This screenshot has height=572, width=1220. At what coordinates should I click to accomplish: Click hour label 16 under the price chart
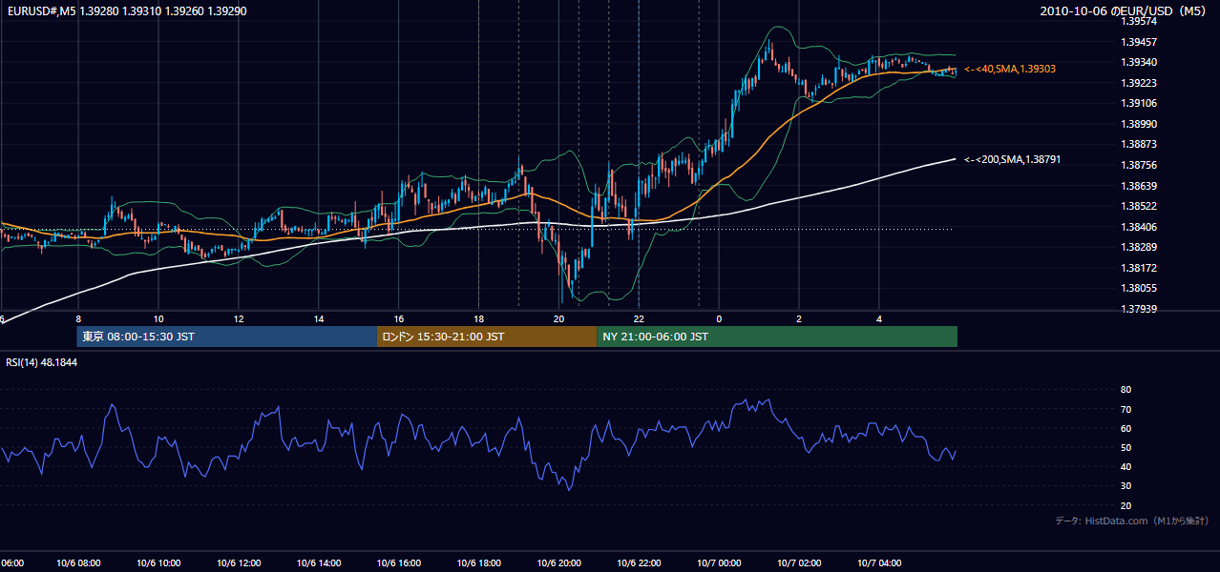[399, 319]
